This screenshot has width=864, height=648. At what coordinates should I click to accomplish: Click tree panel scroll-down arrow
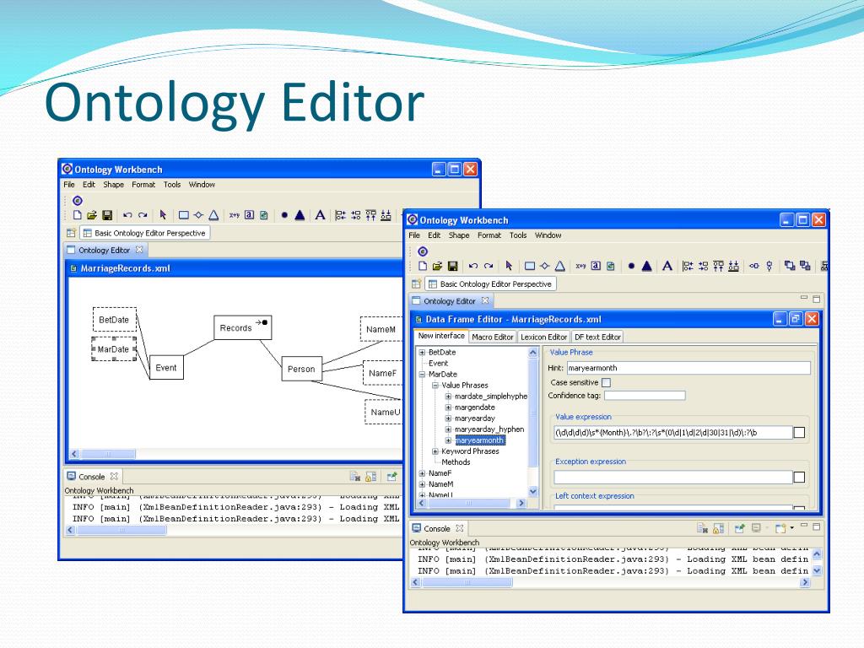pos(533,492)
